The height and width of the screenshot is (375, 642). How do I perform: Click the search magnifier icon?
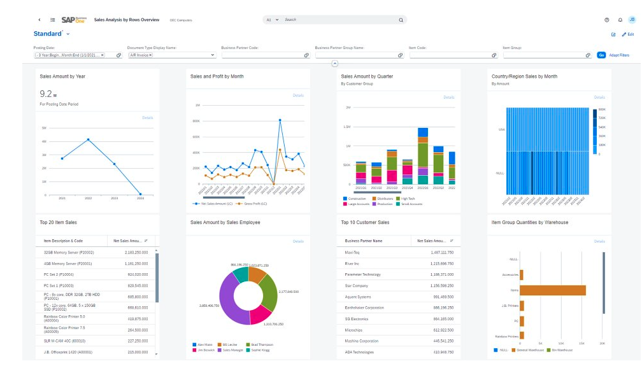[x=401, y=20]
